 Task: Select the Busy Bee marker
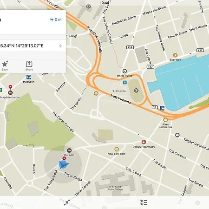[x=175, y=55]
